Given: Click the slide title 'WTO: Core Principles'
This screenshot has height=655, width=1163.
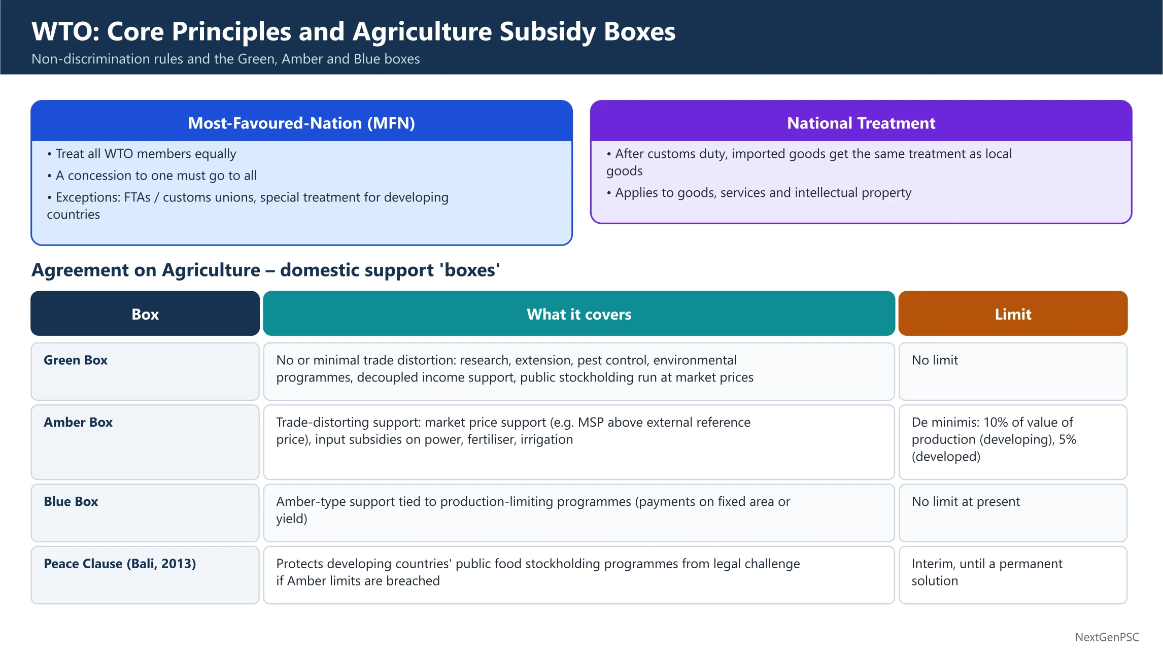Looking at the screenshot, I should pos(353,31).
